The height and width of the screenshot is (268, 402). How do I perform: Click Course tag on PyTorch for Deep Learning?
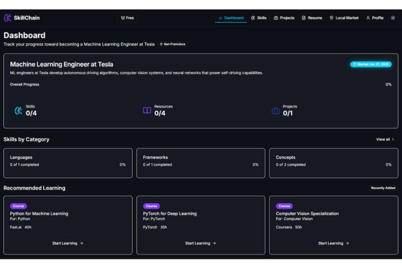coord(151,206)
